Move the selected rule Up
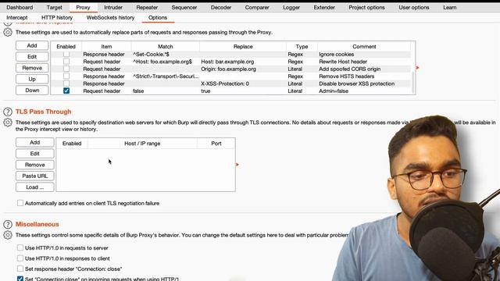This screenshot has height=281, width=500. click(32, 79)
